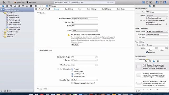Open the symbol navigator
The height and width of the screenshot is (95, 169).
click(x=7, y=6)
